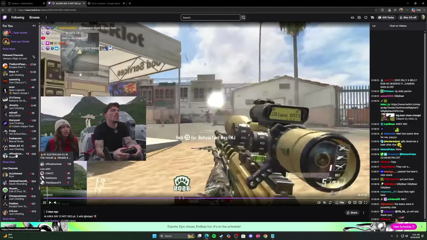Screen dimensions: 427x240
Task: Open the clip thumbnail in chat
Action: click(388, 117)
